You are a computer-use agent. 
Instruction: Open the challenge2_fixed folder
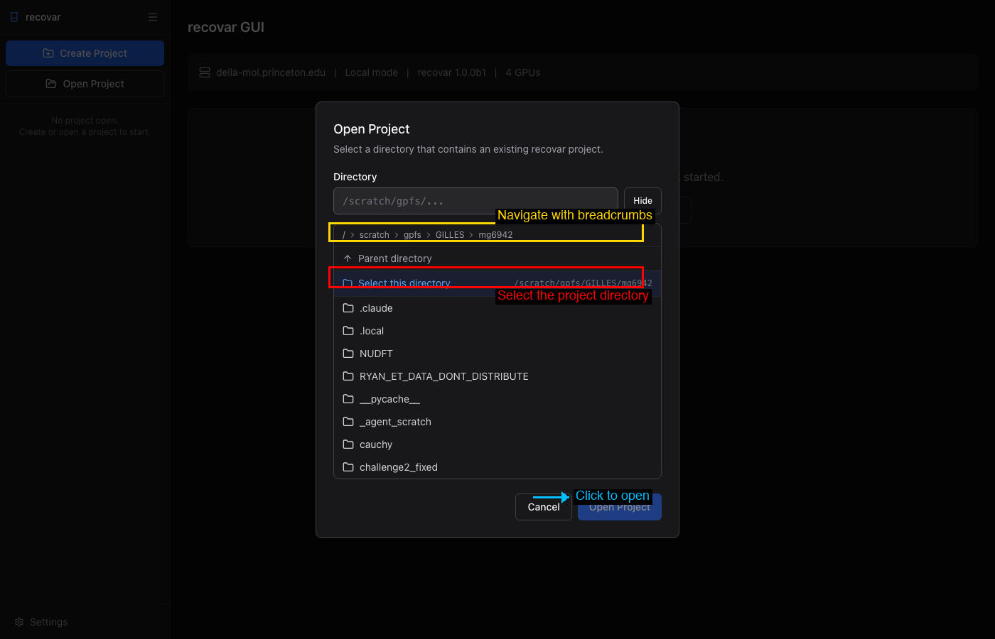click(x=497, y=467)
